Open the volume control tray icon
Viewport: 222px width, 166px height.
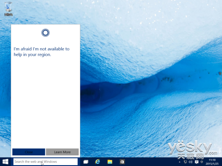tap(190, 162)
